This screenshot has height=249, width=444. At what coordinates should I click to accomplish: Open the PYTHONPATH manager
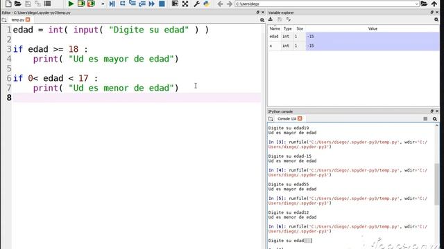[207, 3]
